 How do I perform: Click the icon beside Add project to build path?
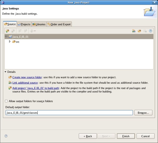pos(10,88)
